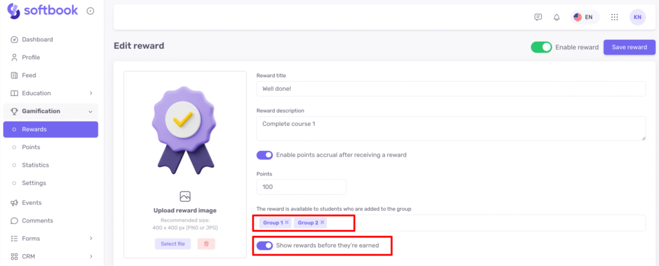Viewport: 659px width, 266px height.
Task: Remove Group 2 tag with its X
Action: [322, 222]
